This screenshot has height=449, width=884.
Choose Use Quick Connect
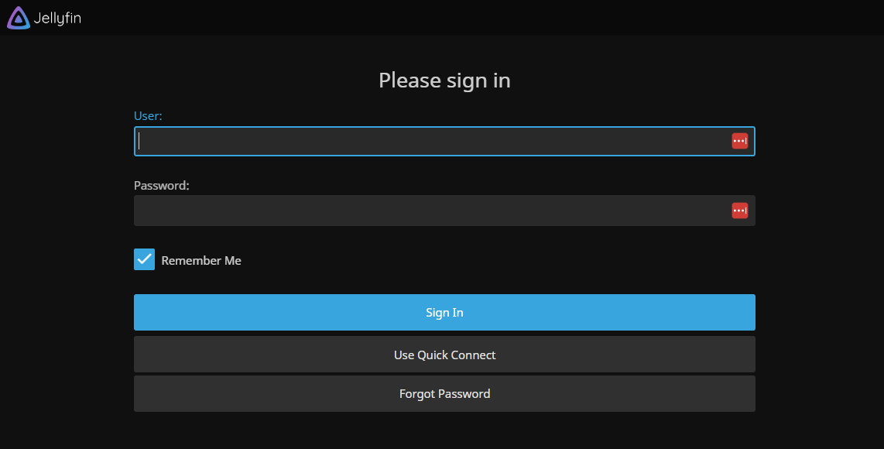(444, 355)
